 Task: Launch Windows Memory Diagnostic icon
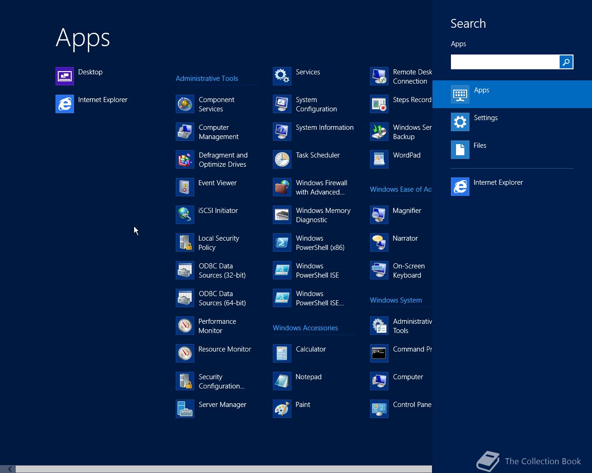[282, 215]
